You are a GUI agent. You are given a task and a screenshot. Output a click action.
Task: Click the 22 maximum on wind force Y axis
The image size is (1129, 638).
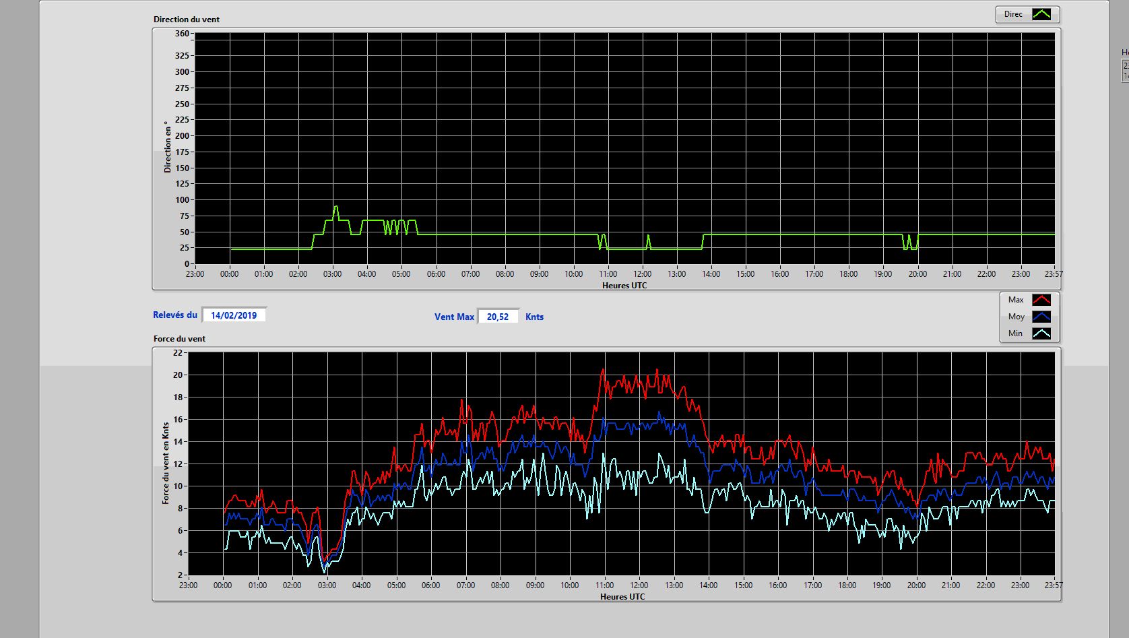[178, 352]
